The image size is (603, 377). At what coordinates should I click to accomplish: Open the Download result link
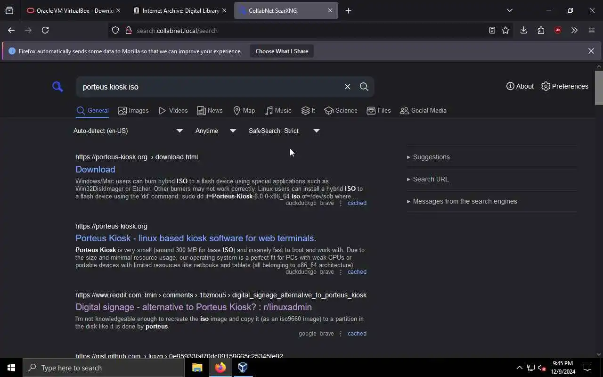coord(95,169)
